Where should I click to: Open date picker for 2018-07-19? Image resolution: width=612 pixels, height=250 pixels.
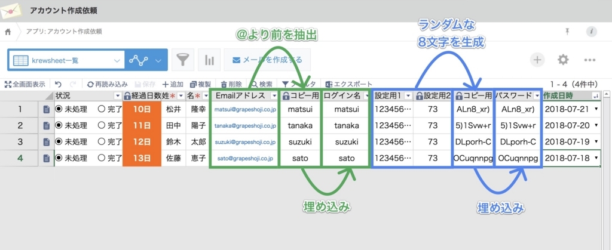pyautogui.click(x=596, y=142)
